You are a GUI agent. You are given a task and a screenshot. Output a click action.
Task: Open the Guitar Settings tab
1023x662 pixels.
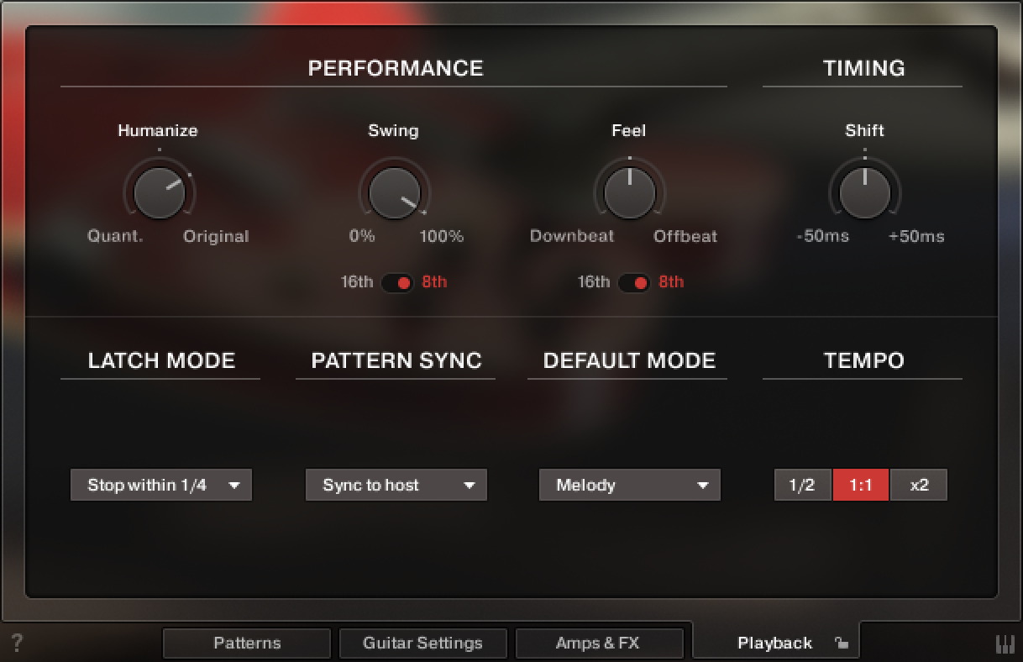(x=422, y=644)
